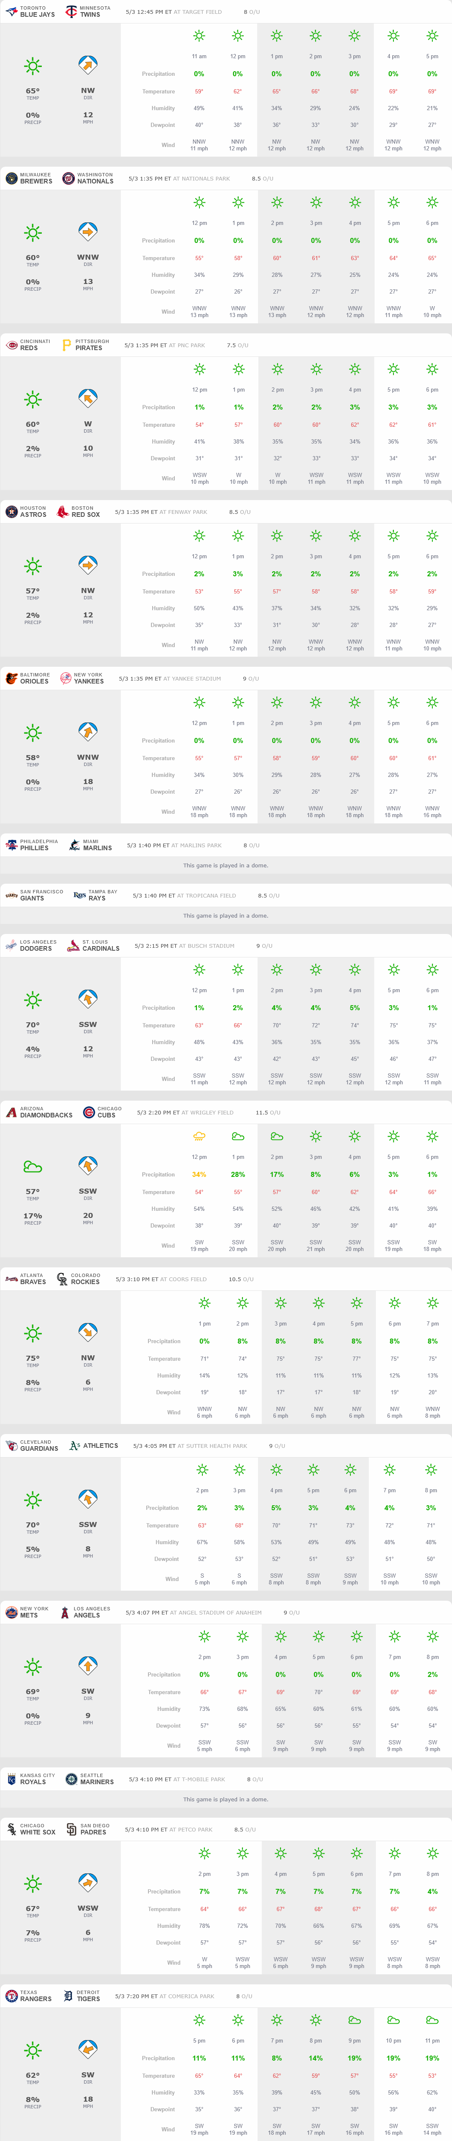
Task: Click the wind direction icon for Orioles-Yankees
Action: coord(88,731)
